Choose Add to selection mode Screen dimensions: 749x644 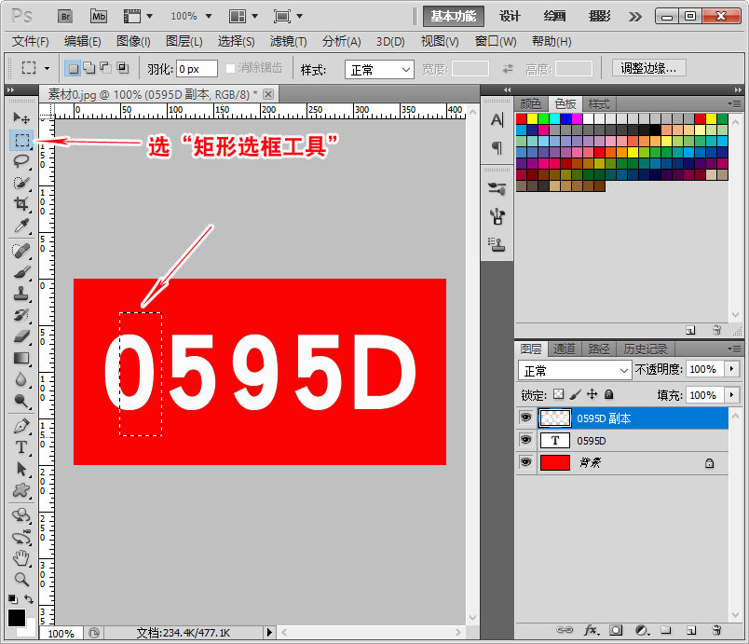pyautogui.click(x=89, y=68)
